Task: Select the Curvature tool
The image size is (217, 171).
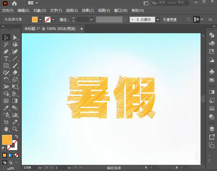Action: coord(15,52)
